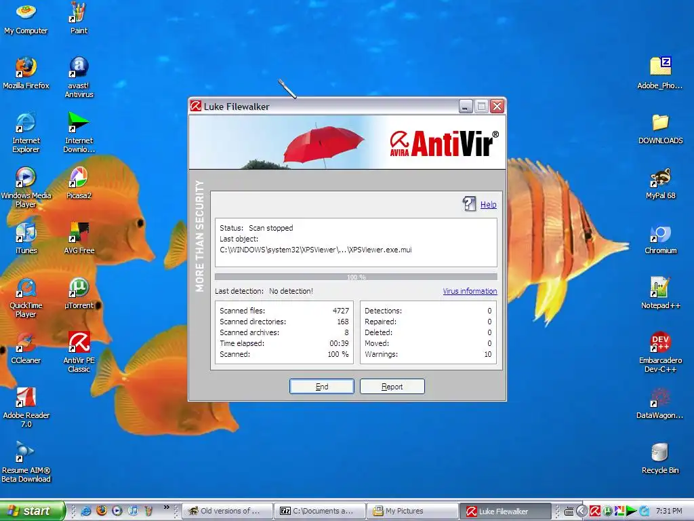Screen dimensions: 694x521
Task: Click Paint icon in Quick Launch
Action: 148,511
